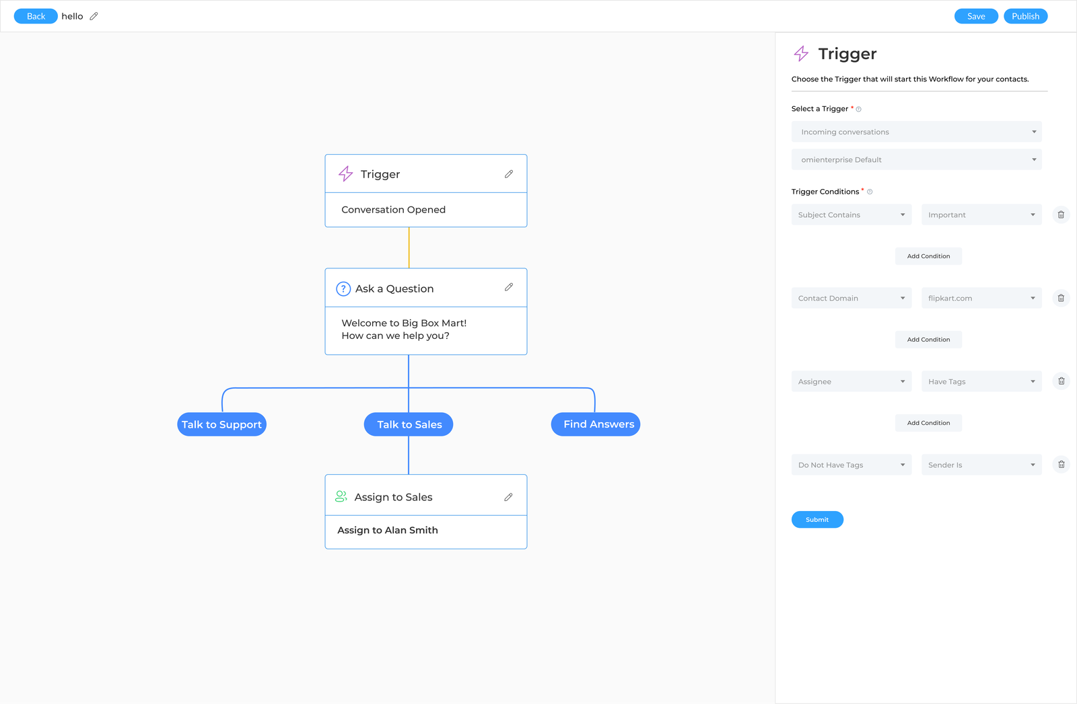Select the Talk to Support branch
Viewport: 1077px width, 704px height.
coord(221,424)
